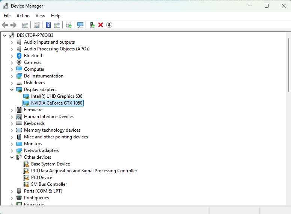The image size is (291, 214).
Task: Expand the Human Interface Devices chevron
Action: click(x=12, y=117)
